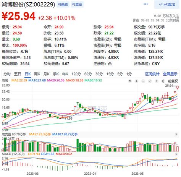Image resolution: width=181 pixels, height=177 pixels.
Task: Switch to the 15分 chart tab
Action: click(110, 74)
